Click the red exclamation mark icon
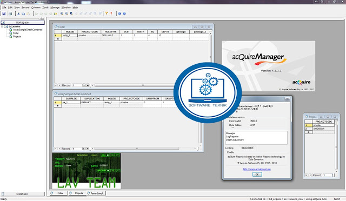The image size is (346, 201). [111, 14]
